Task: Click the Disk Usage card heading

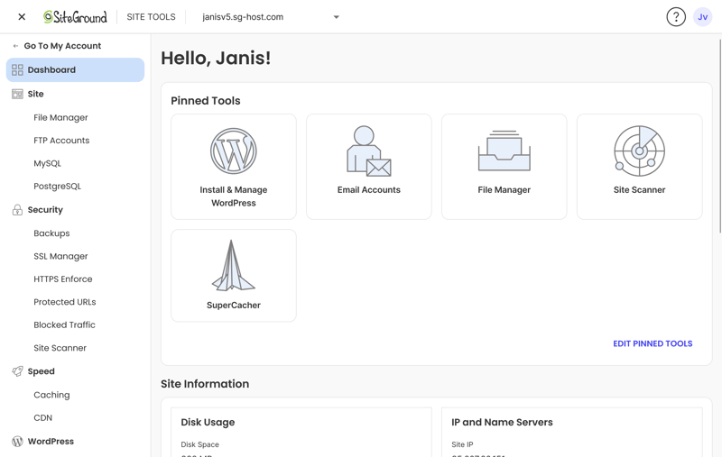Action: point(208,422)
